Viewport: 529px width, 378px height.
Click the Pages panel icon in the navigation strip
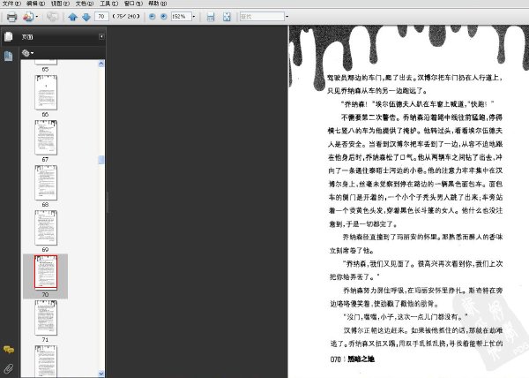9,36
